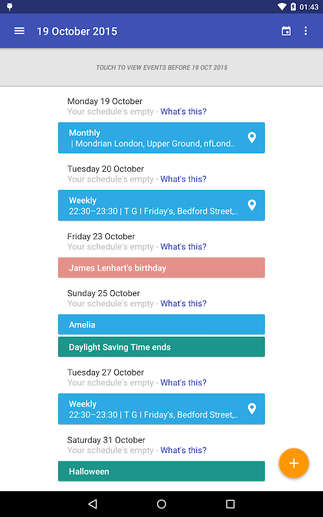Click "What's this?" under Friday 23 October
This screenshot has height=517, width=323.
183,247
